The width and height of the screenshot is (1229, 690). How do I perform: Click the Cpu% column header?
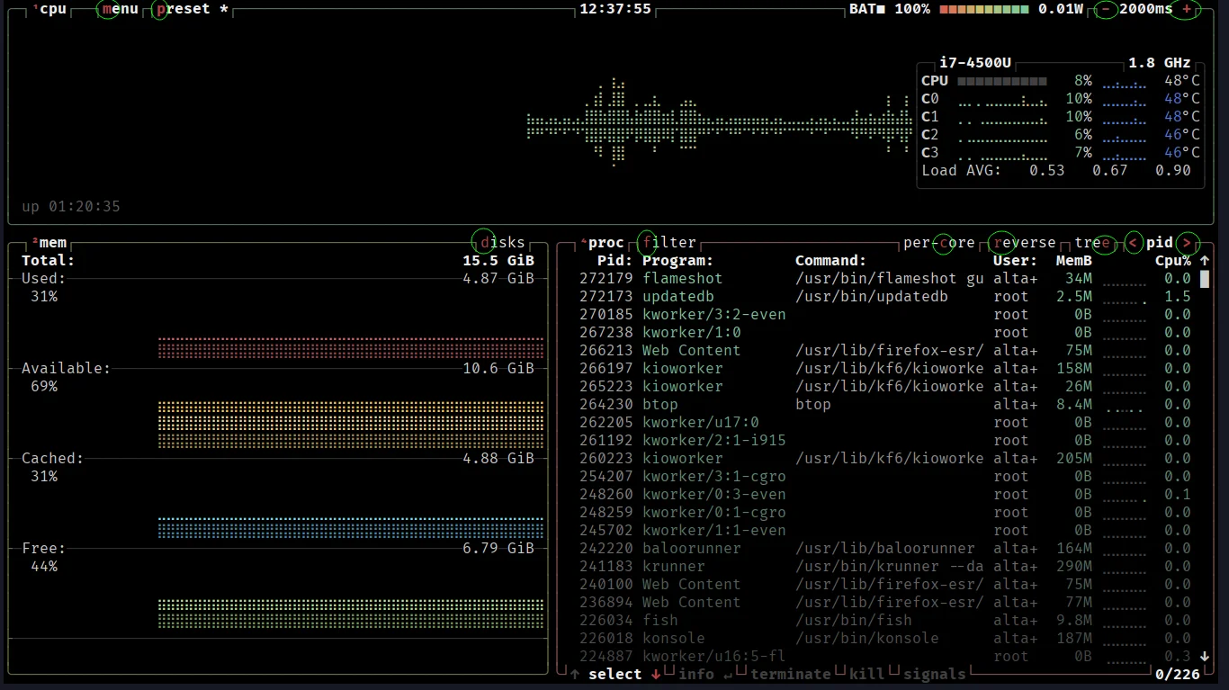[1173, 261]
